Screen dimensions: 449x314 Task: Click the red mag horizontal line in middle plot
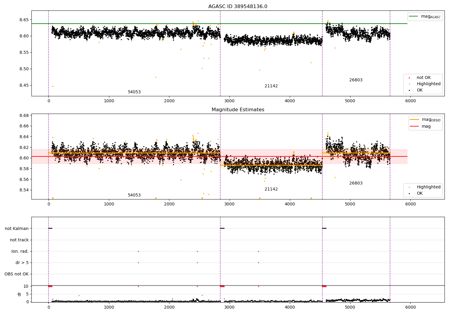tap(219, 156)
